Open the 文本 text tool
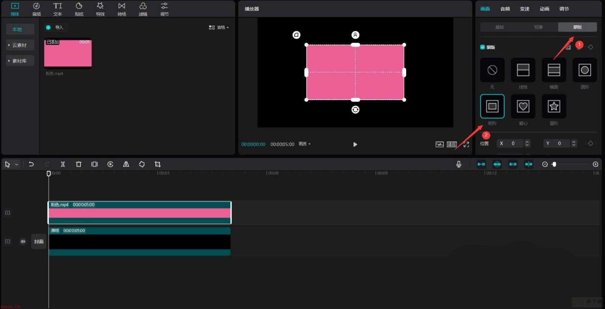The height and width of the screenshot is (309, 605). tap(57, 9)
